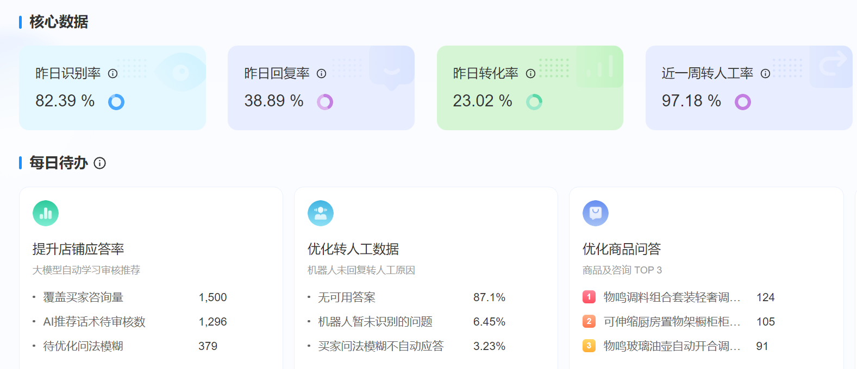Click purple ring chart for 38.89 %

click(x=325, y=102)
